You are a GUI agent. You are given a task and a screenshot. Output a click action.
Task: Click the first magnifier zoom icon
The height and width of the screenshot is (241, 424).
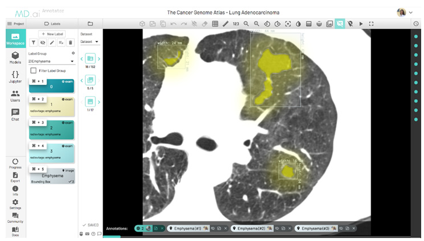click(246, 24)
